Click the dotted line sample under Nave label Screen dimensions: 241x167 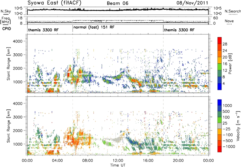coord(229,24)
